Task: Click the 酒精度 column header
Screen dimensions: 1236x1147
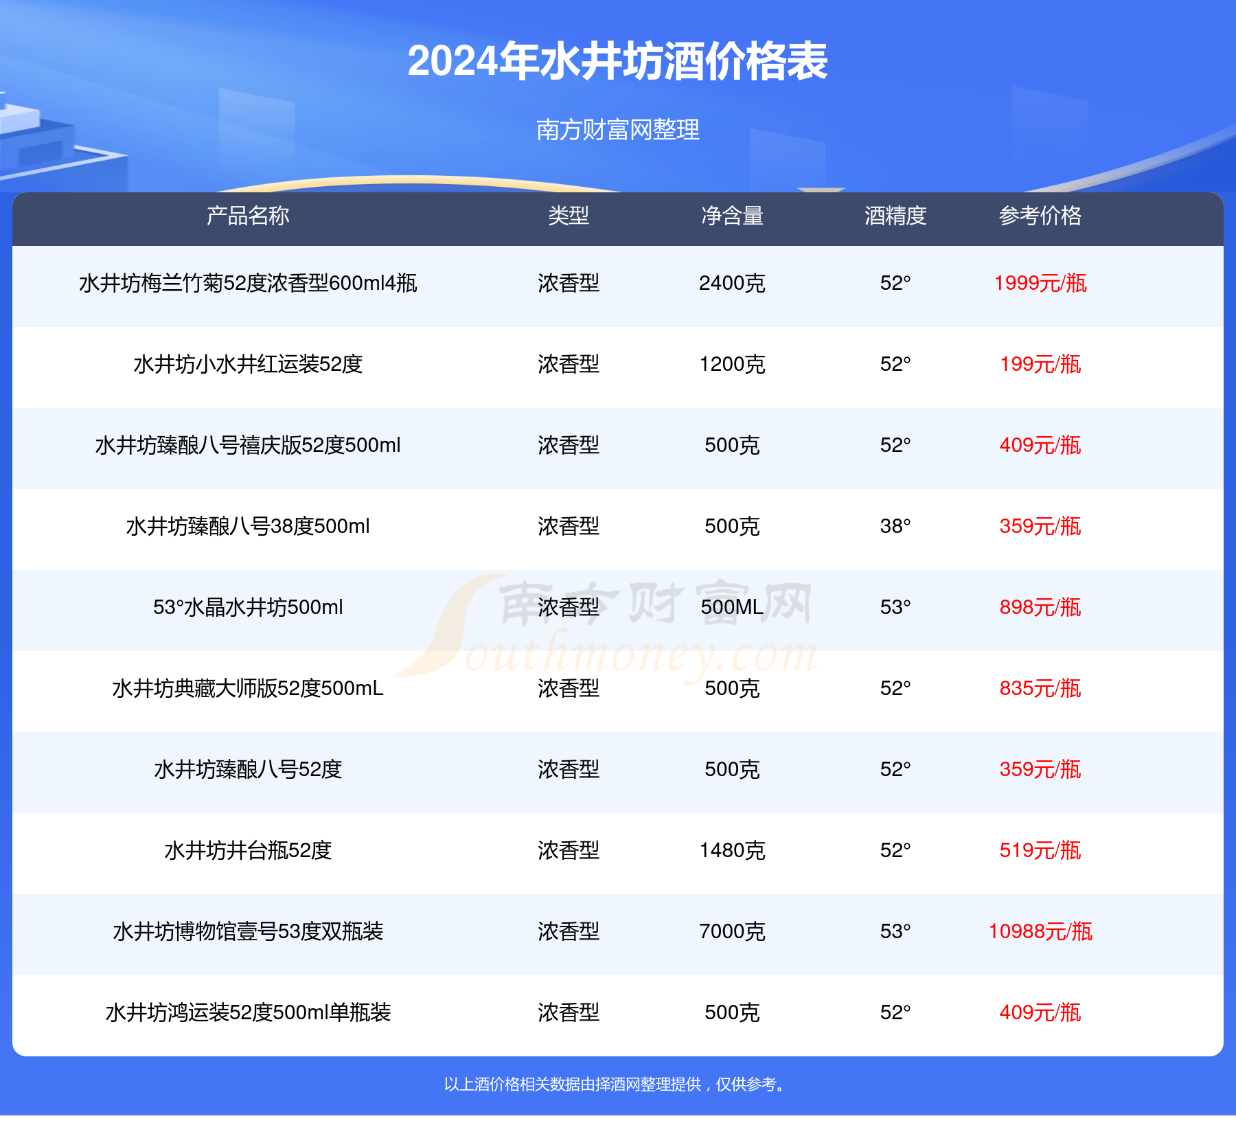Action: [895, 216]
